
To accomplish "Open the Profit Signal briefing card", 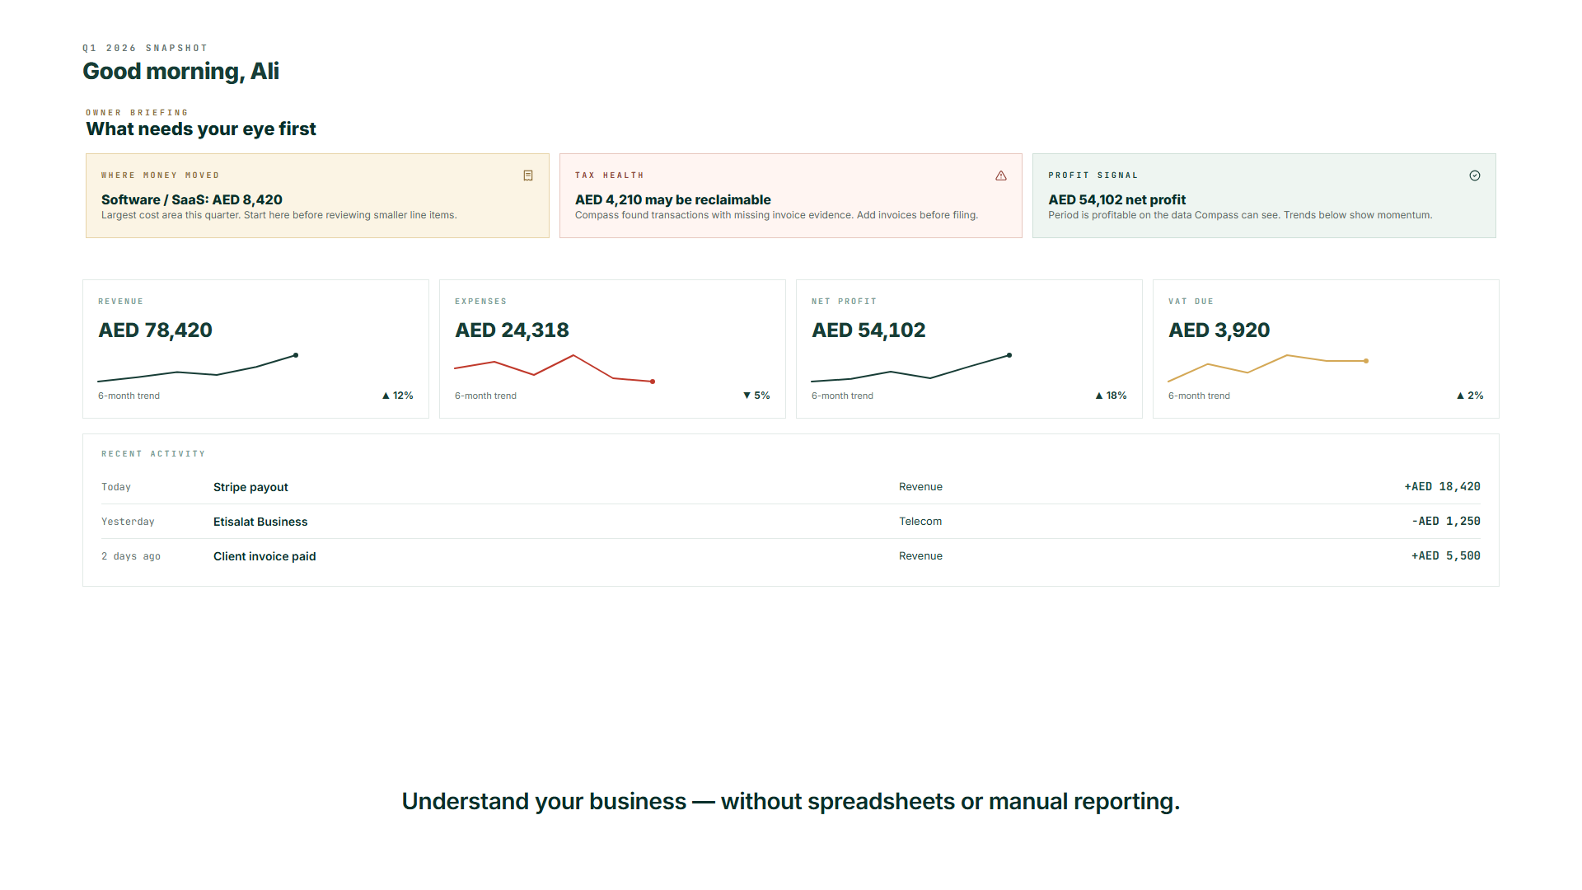I will 1264,196.
